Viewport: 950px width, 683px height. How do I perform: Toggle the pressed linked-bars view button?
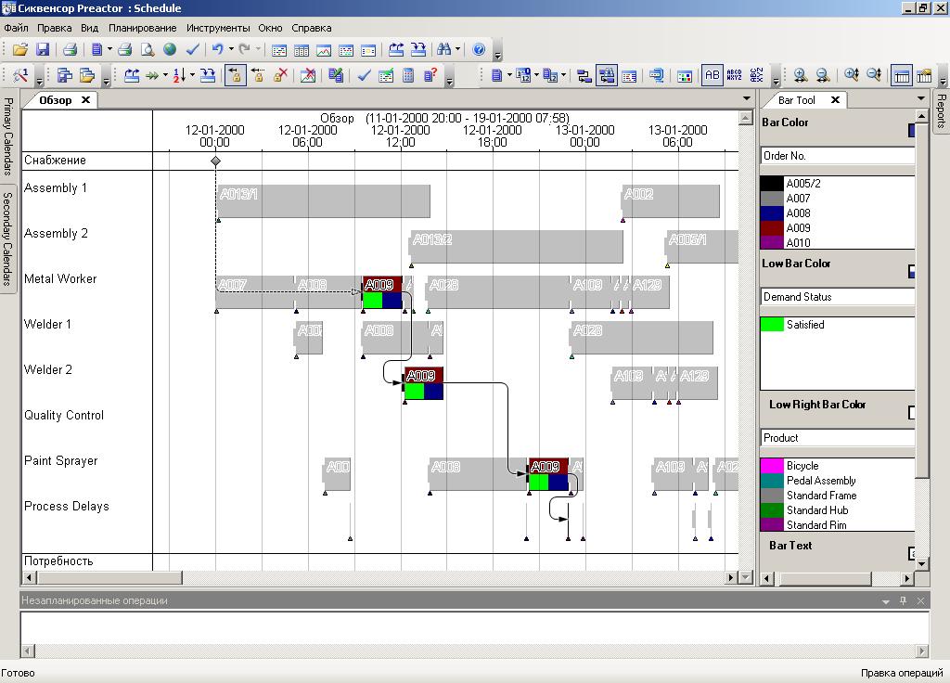(607, 76)
